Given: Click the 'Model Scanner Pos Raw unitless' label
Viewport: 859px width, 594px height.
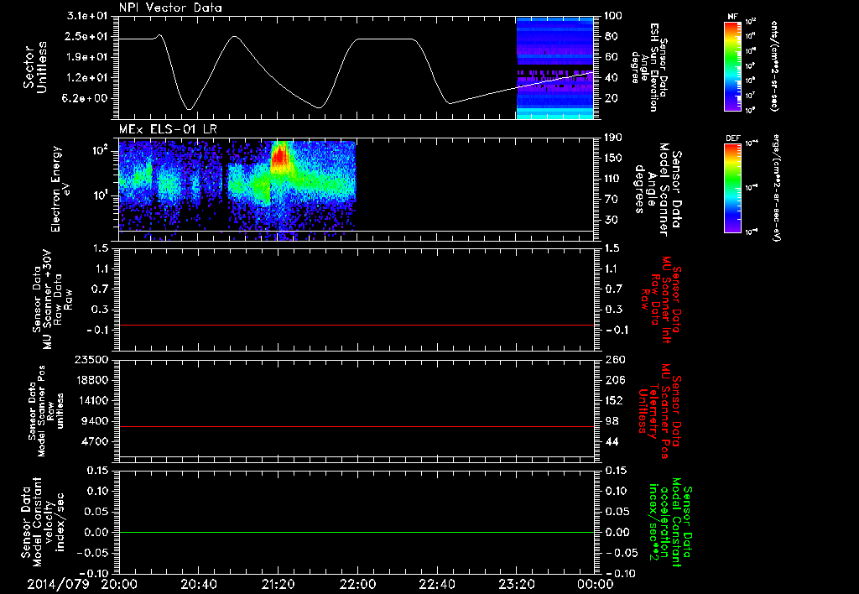Looking at the screenshot, I should (x=46, y=411).
